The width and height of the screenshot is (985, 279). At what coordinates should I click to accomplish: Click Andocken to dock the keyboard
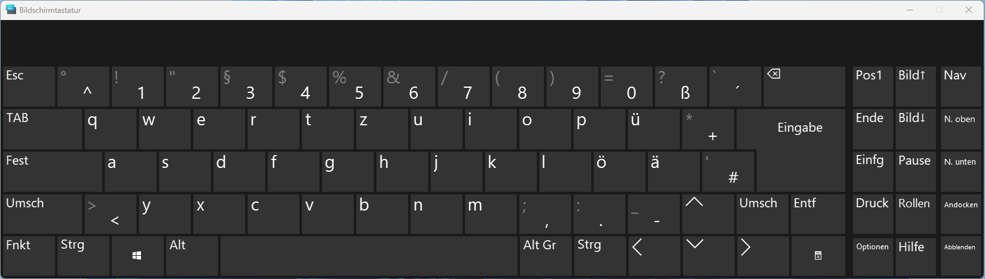(959, 214)
